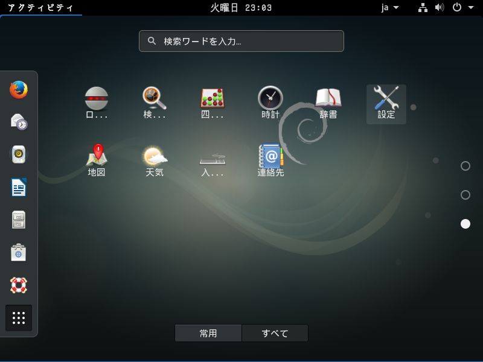Launch the 時計 (Clocks) application
The width and height of the screenshot is (483, 362).
(x=270, y=97)
